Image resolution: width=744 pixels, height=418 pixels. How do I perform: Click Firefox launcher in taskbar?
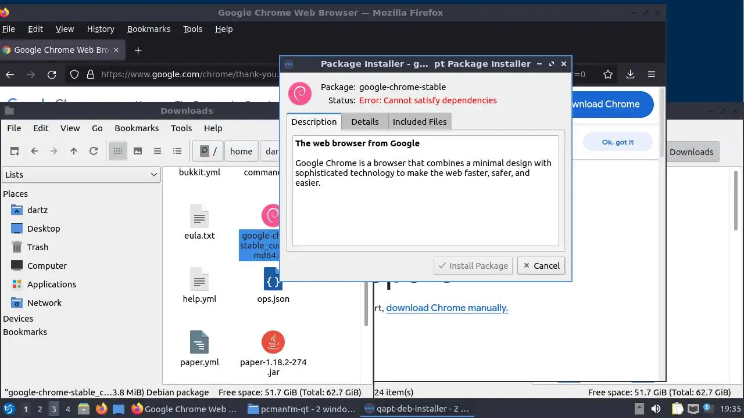[101, 409]
